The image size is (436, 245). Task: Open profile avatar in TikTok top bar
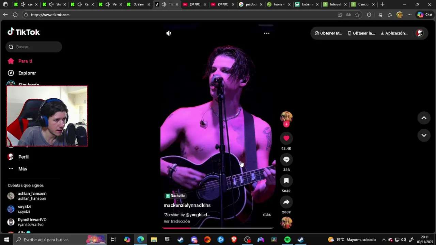click(420, 33)
